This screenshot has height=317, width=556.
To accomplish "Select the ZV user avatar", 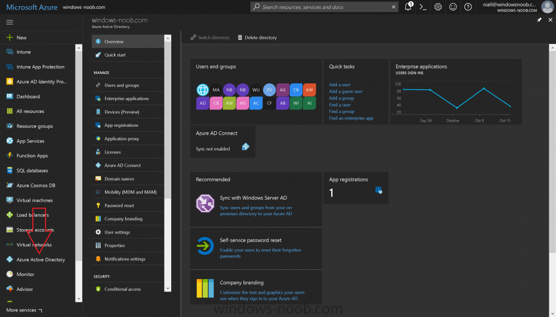I will (269, 90).
